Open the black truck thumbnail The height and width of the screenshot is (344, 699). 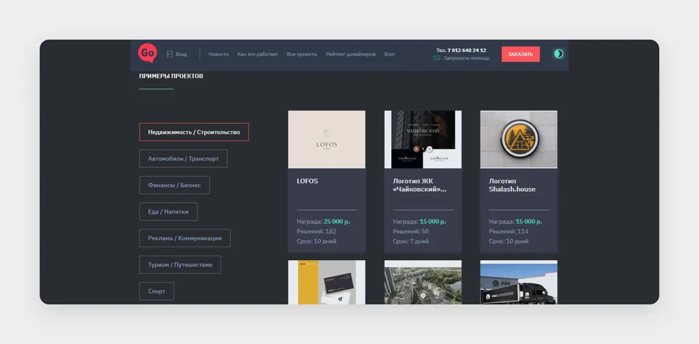(x=519, y=283)
